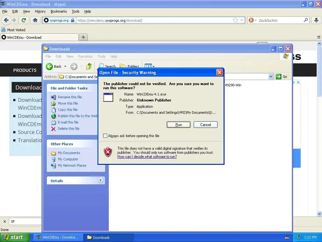Click the browser page scrollbar down arrow
This screenshot has height=242, width=322.
(319, 214)
